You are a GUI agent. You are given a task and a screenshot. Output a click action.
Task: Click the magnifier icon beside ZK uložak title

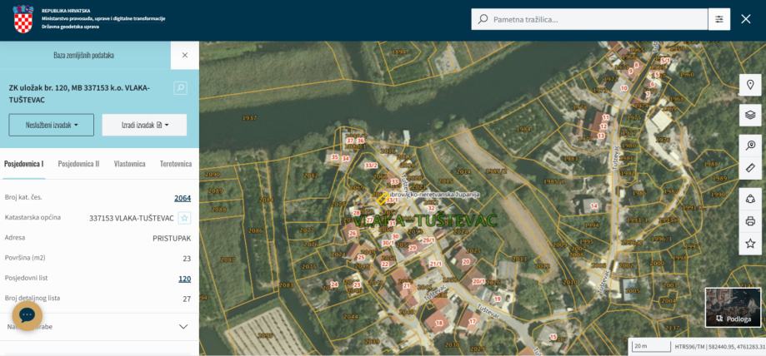[180, 88]
